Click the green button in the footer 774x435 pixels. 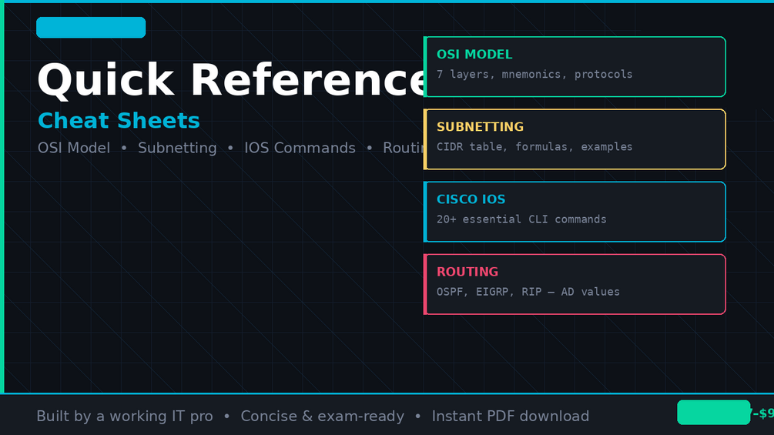click(x=713, y=413)
